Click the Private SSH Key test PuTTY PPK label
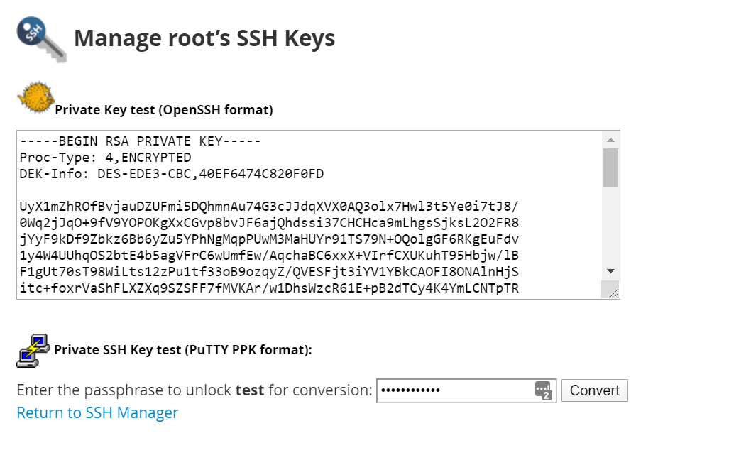 point(183,350)
